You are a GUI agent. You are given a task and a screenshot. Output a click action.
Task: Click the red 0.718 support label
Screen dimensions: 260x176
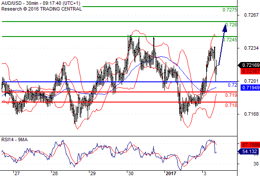pos(231,105)
